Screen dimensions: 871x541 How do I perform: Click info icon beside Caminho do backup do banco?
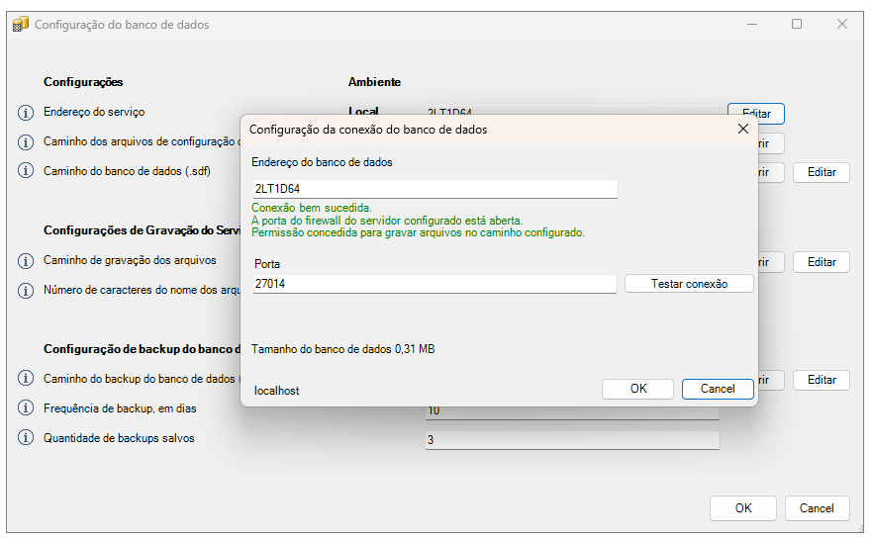coord(26,379)
